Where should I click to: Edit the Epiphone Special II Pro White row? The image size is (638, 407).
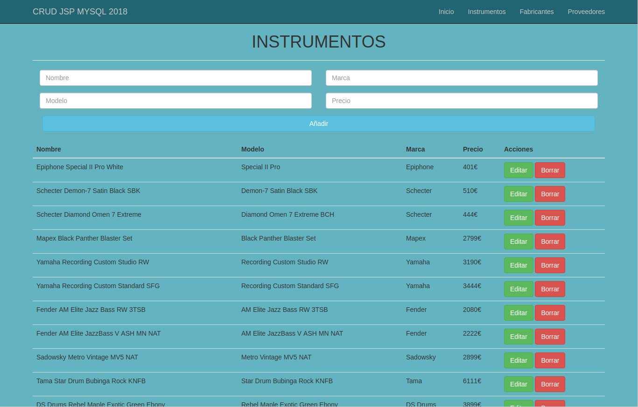[x=519, y=170]
